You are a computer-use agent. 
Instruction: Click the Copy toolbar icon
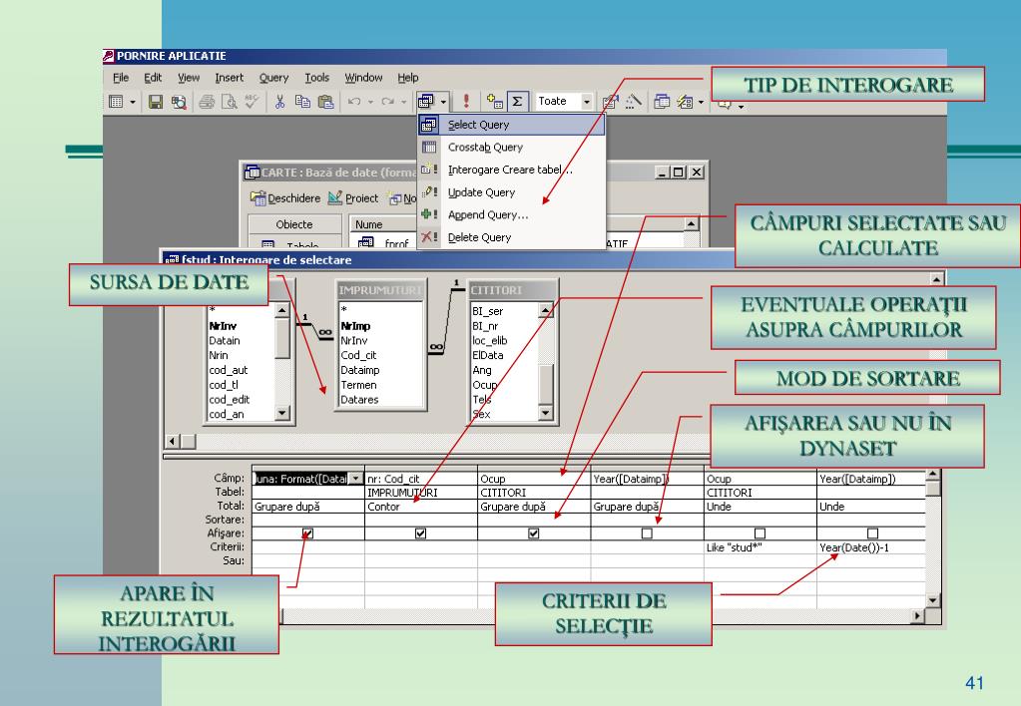click(302, 102)
